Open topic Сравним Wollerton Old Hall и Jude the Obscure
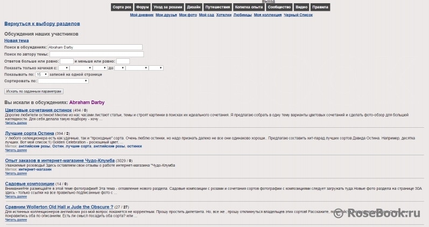This screenshot has width=429, height=227. (x=59, y=207)
